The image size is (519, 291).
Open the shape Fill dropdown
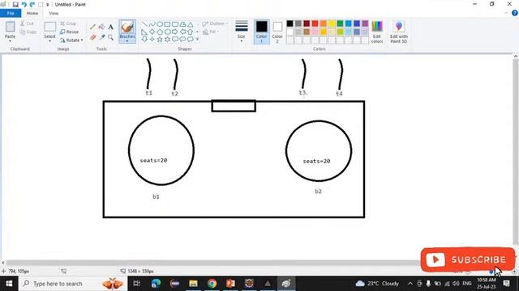point(211,32)
